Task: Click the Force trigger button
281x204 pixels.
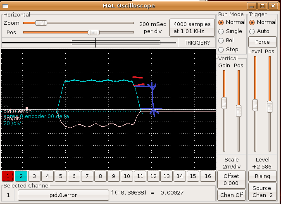Action: coord(262,42)
